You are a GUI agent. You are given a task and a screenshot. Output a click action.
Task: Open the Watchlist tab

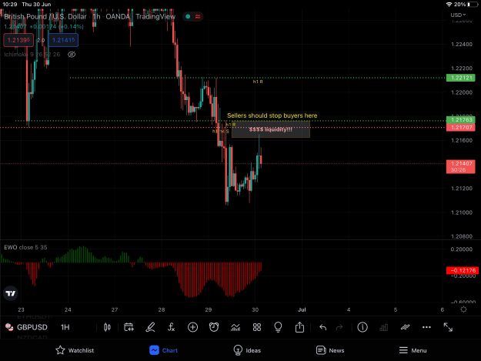pos(75,350)
